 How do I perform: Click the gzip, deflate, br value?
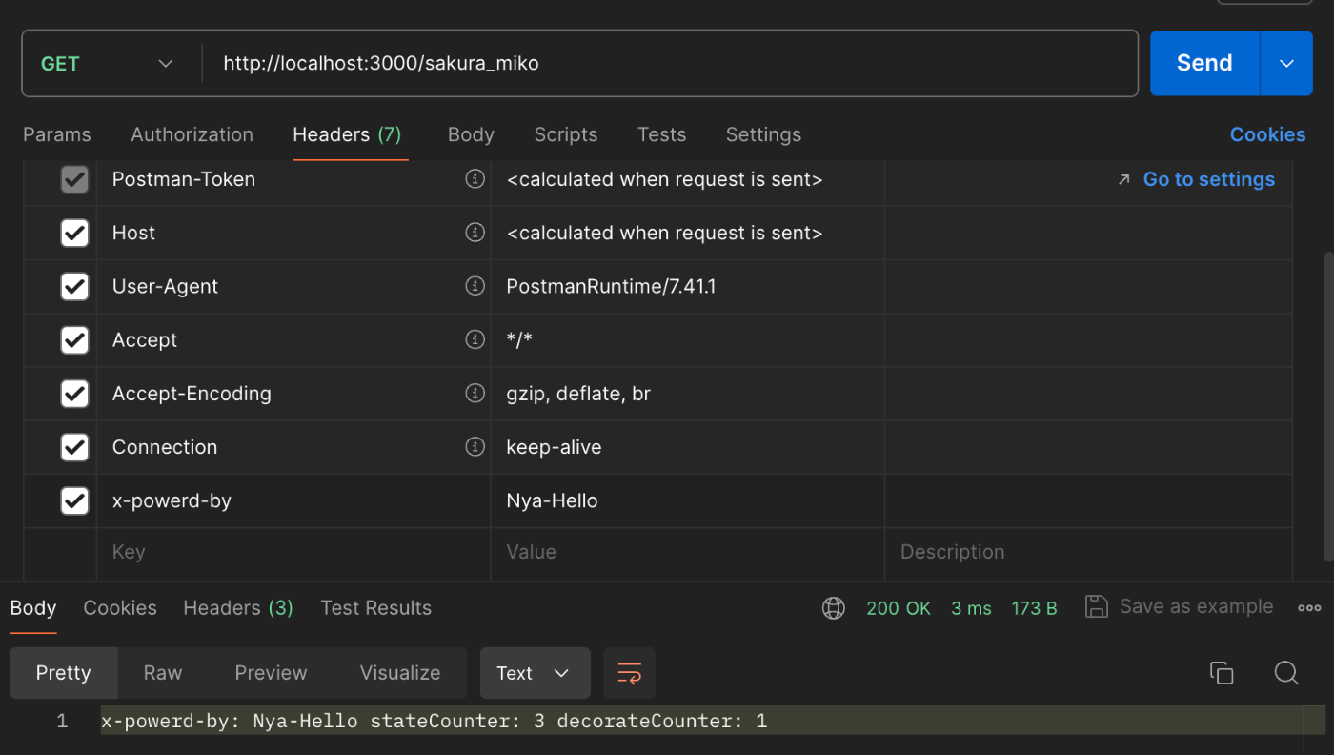pos(578,394)
